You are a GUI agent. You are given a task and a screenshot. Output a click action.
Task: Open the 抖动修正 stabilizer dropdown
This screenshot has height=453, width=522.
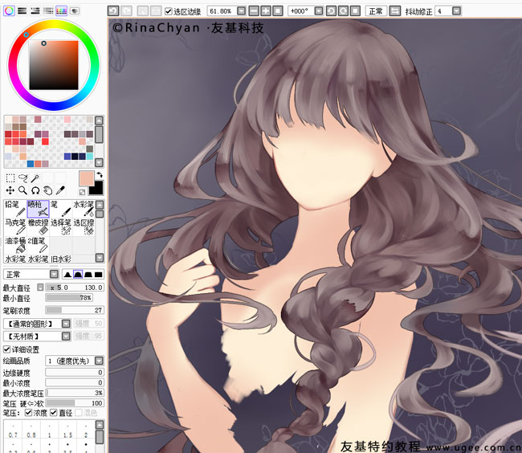tap(457, 11)
